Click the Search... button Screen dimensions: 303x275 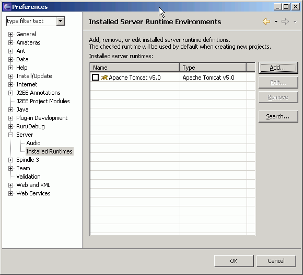click(x=278, y=116)
